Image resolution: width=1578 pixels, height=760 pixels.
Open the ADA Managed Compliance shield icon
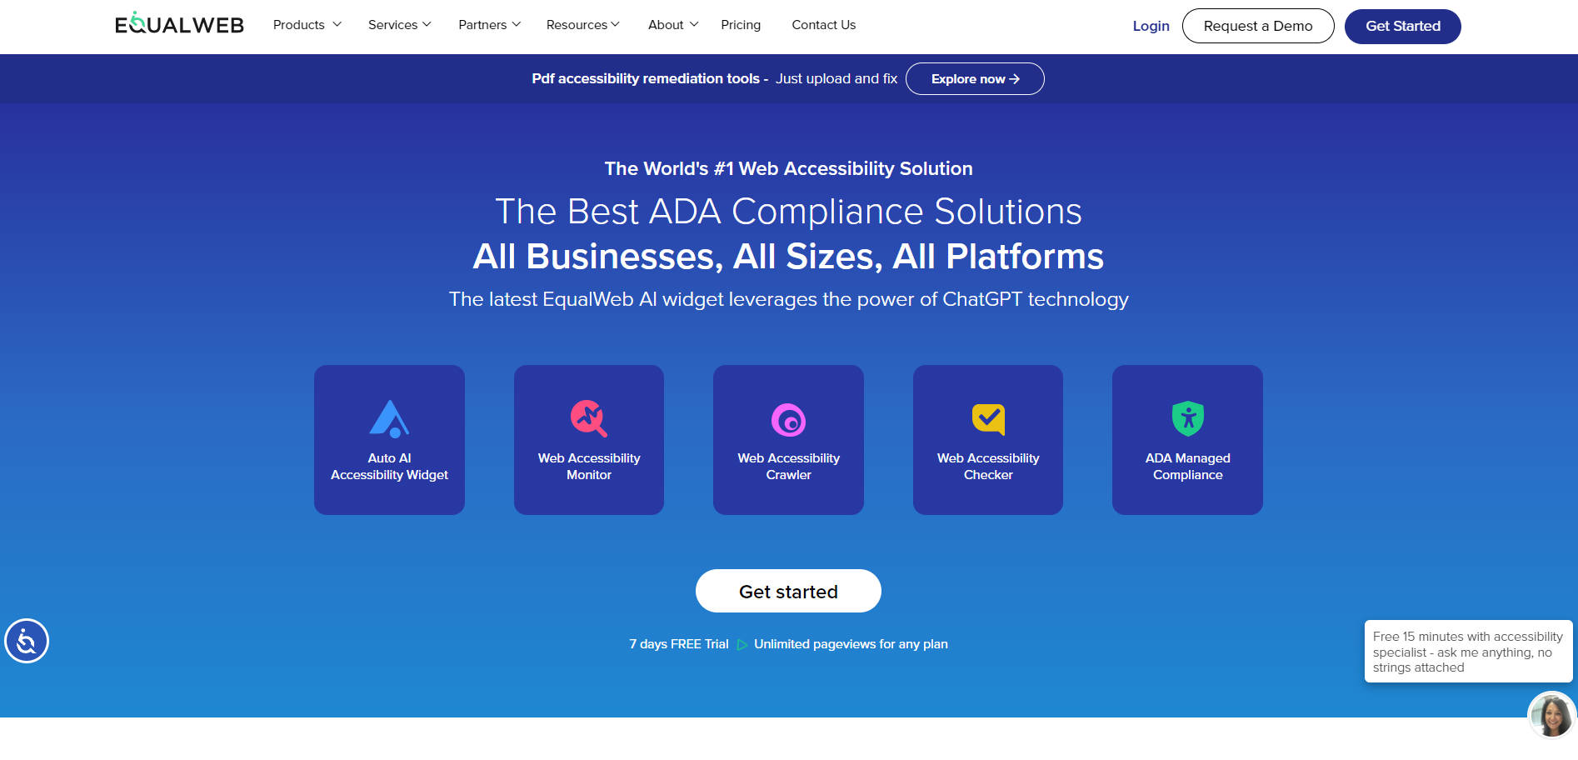click(x=1186, y=419)
